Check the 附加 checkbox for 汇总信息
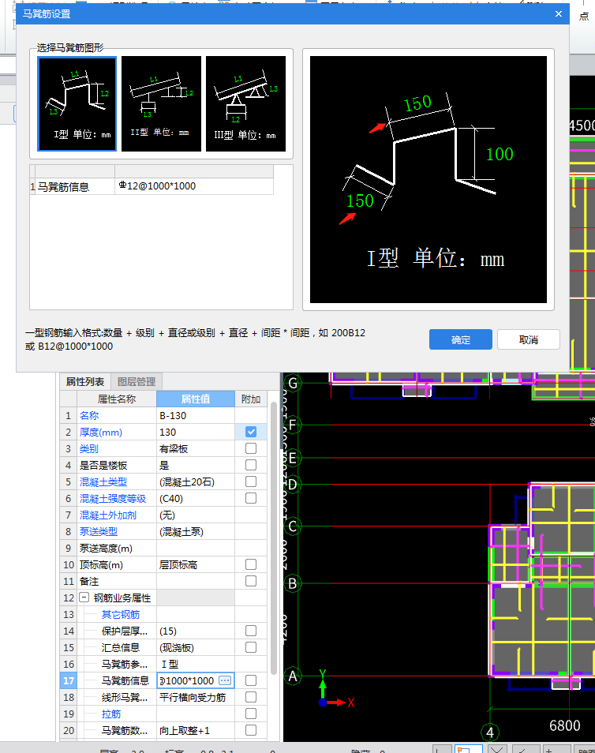 coord(251,647)
